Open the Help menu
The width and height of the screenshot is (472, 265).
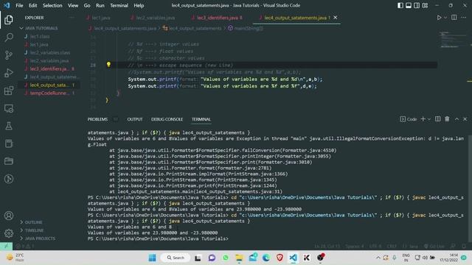click(x=139, y=5)
